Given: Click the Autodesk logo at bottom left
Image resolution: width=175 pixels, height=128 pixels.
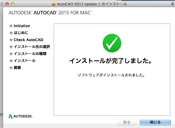Looking at the screenshot, I should tap(21, 116).
